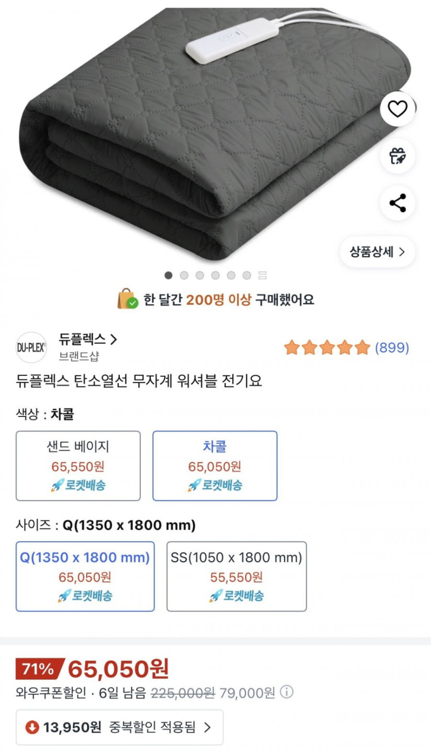Viewport: 431px width, 753px height.
Task: Select the 차콜 color option
Action: [x=215, y=466]
